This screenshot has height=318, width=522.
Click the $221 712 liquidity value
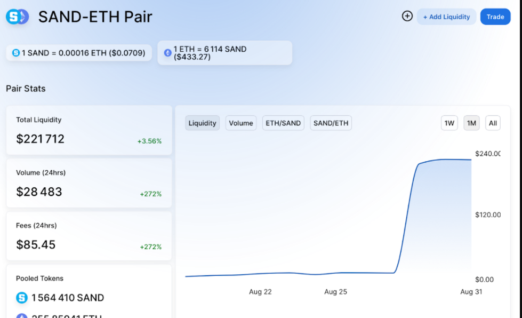click(x=41, y=139)
